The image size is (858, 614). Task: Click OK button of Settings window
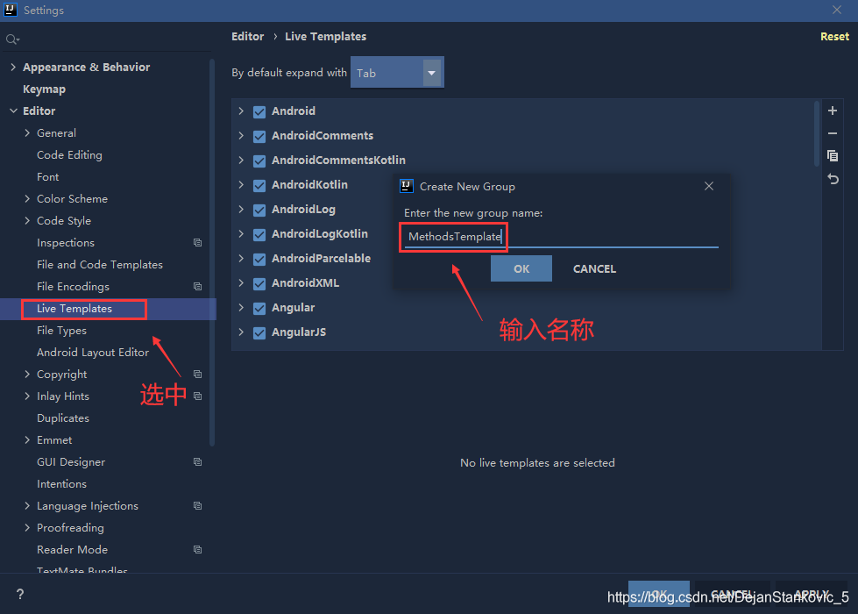point(658,594)
